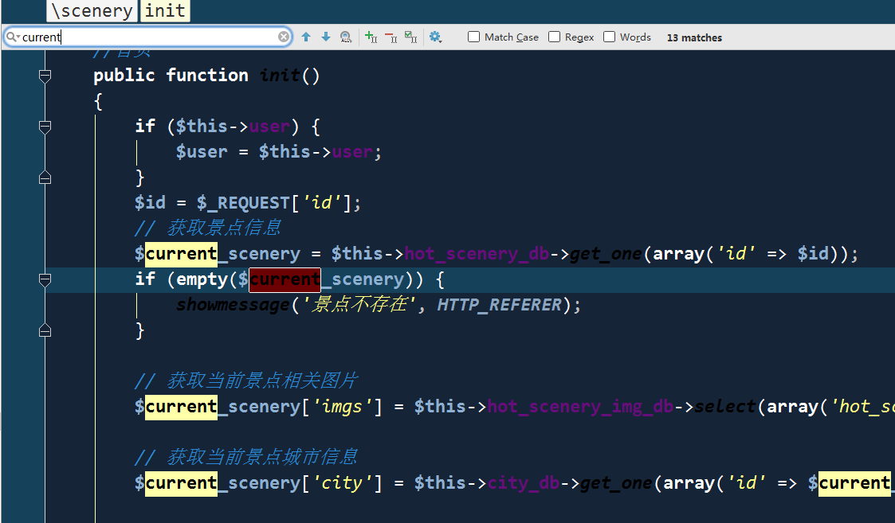The width and height of the screenshot is (895, 523).
Task: Click comment '获取景点信息'
Action: pyautogui.click(x=224, y=228)
